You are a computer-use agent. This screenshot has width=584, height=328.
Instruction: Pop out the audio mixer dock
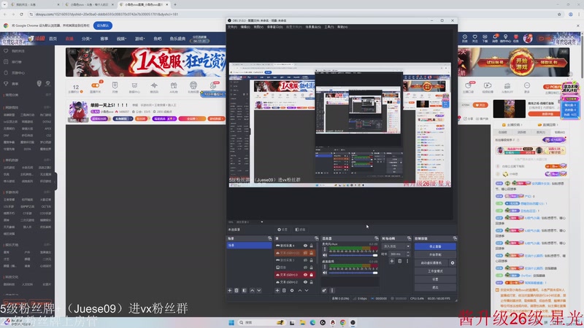point(376,238)
